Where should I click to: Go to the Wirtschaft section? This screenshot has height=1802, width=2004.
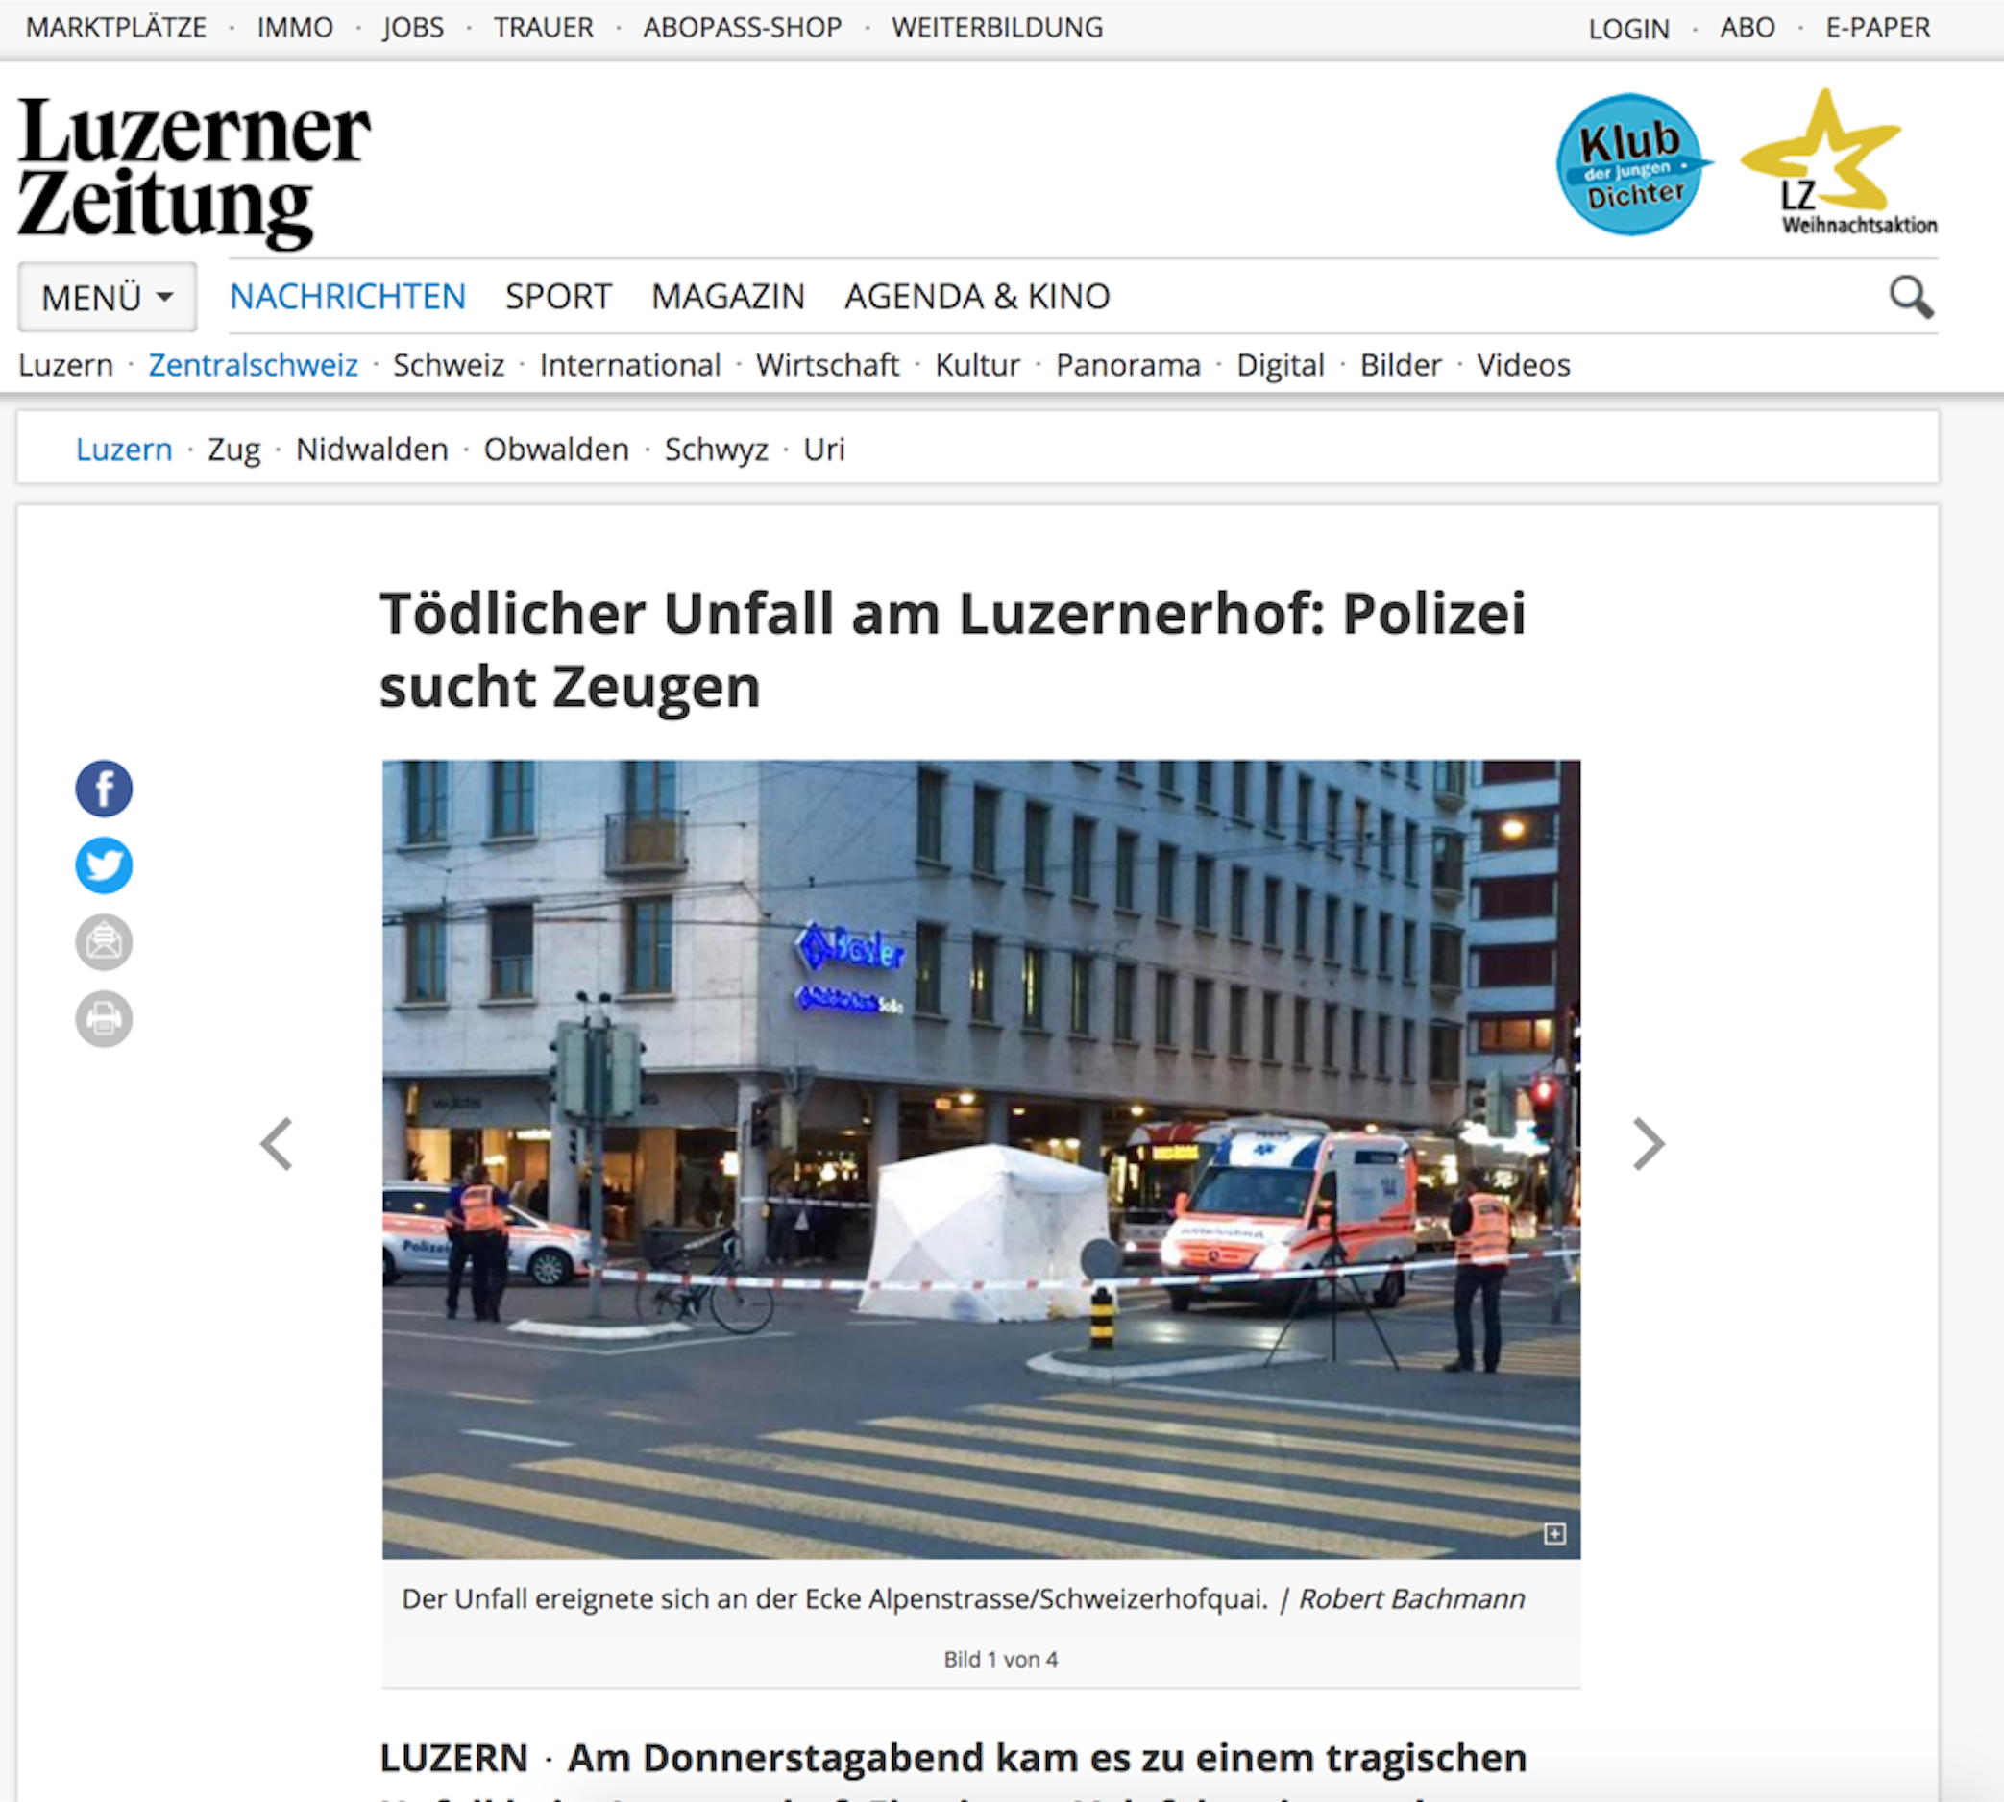[x=828, y=365]
